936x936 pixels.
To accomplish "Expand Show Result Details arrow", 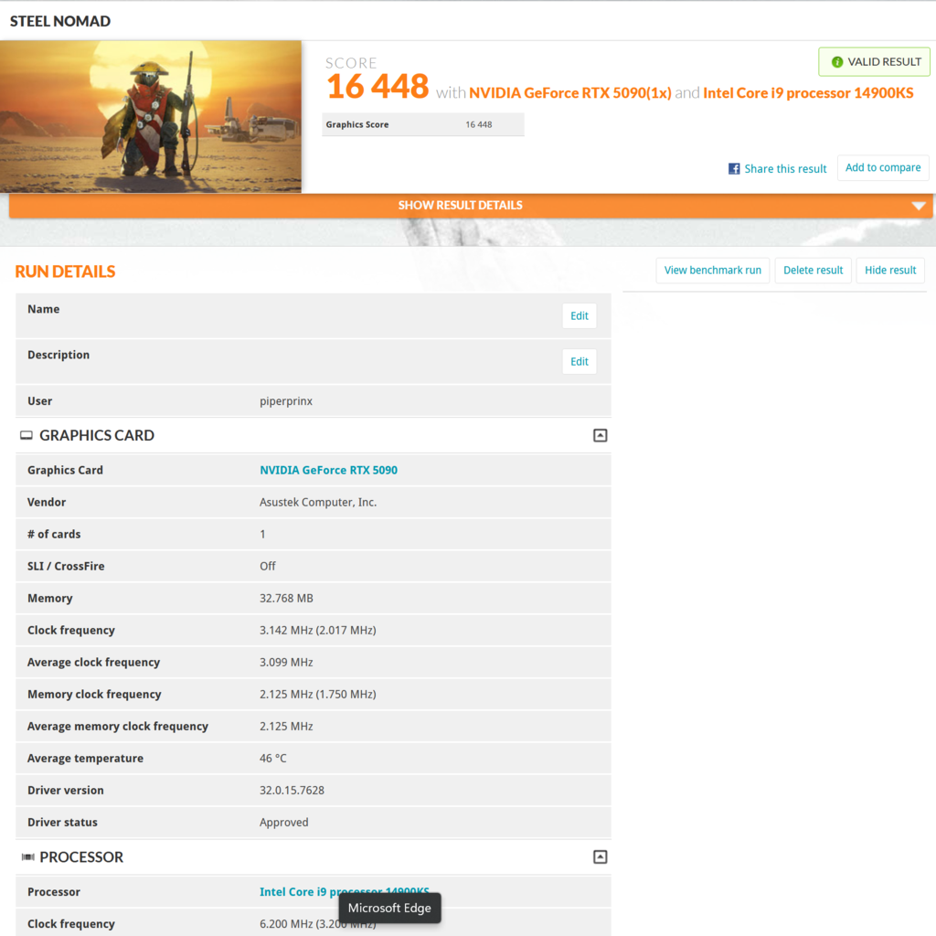I will click(918, 206).
